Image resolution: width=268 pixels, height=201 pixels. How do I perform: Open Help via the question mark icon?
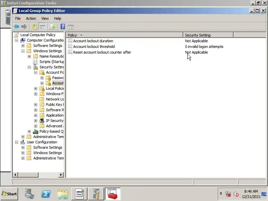click(x=63, y=27)
